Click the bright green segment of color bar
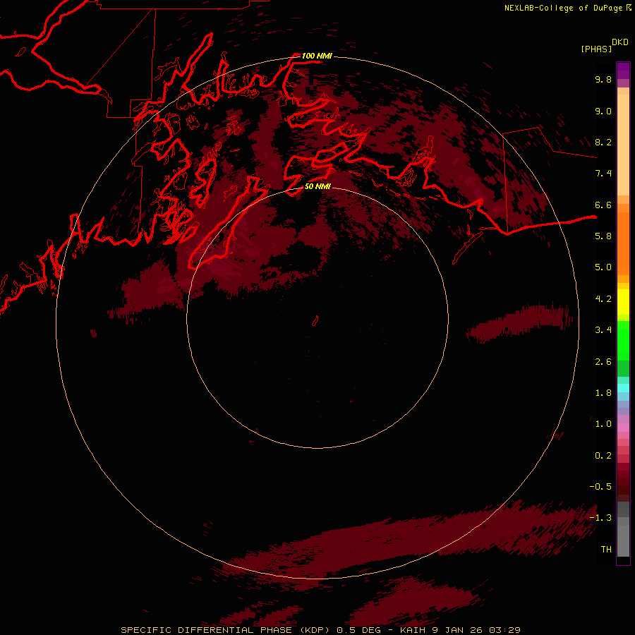The width and height of the screenshot is (635, 635). point(623,341)
